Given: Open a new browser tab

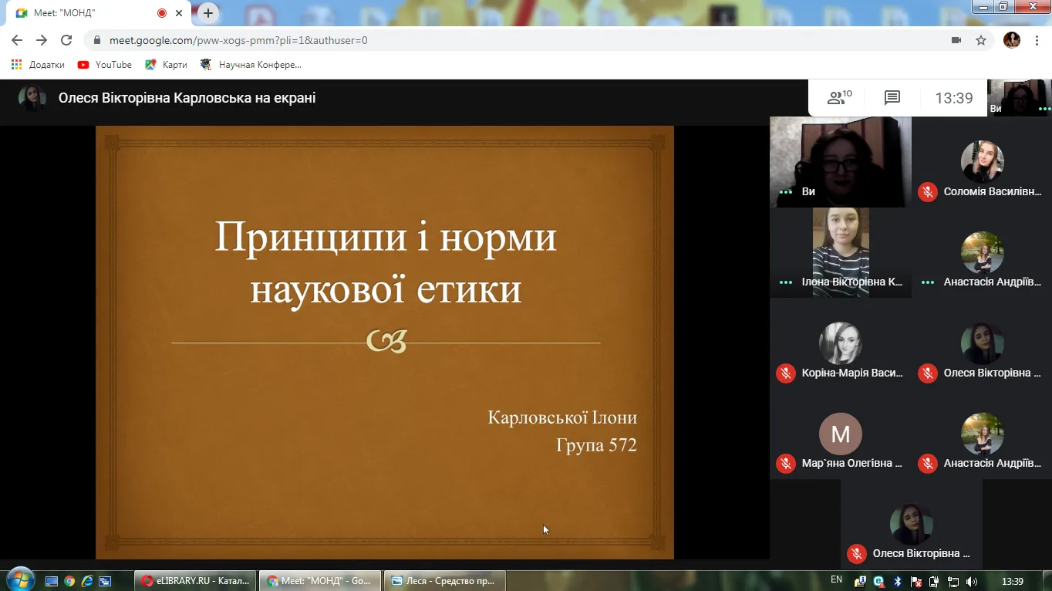Looking at the screenshot, I should 208,13.
